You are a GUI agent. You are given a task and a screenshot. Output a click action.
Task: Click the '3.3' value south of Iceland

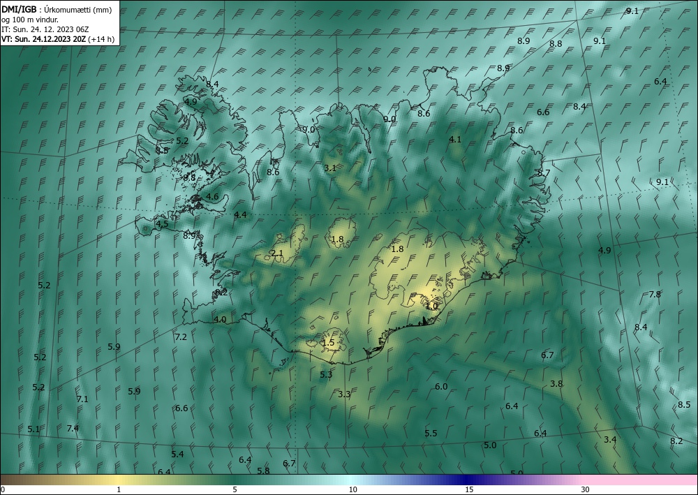tap(344, 394)
